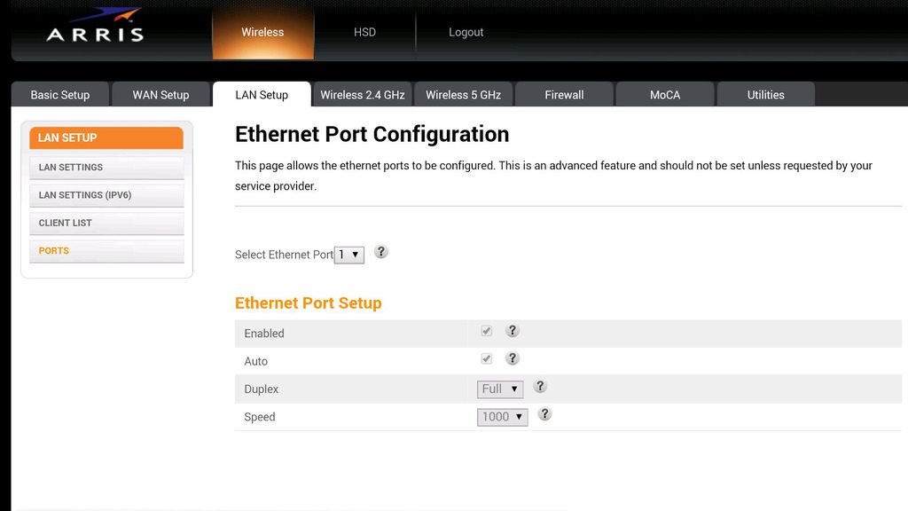The width and height of the screenshot is (908, 511).
Task: Open the Wireless 5 GHz tab
Action: point(463,94)
